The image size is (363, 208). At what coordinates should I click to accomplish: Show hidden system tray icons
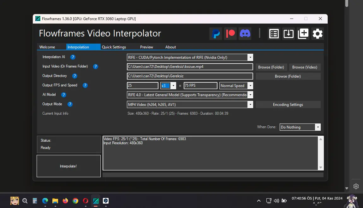point(259,201)
